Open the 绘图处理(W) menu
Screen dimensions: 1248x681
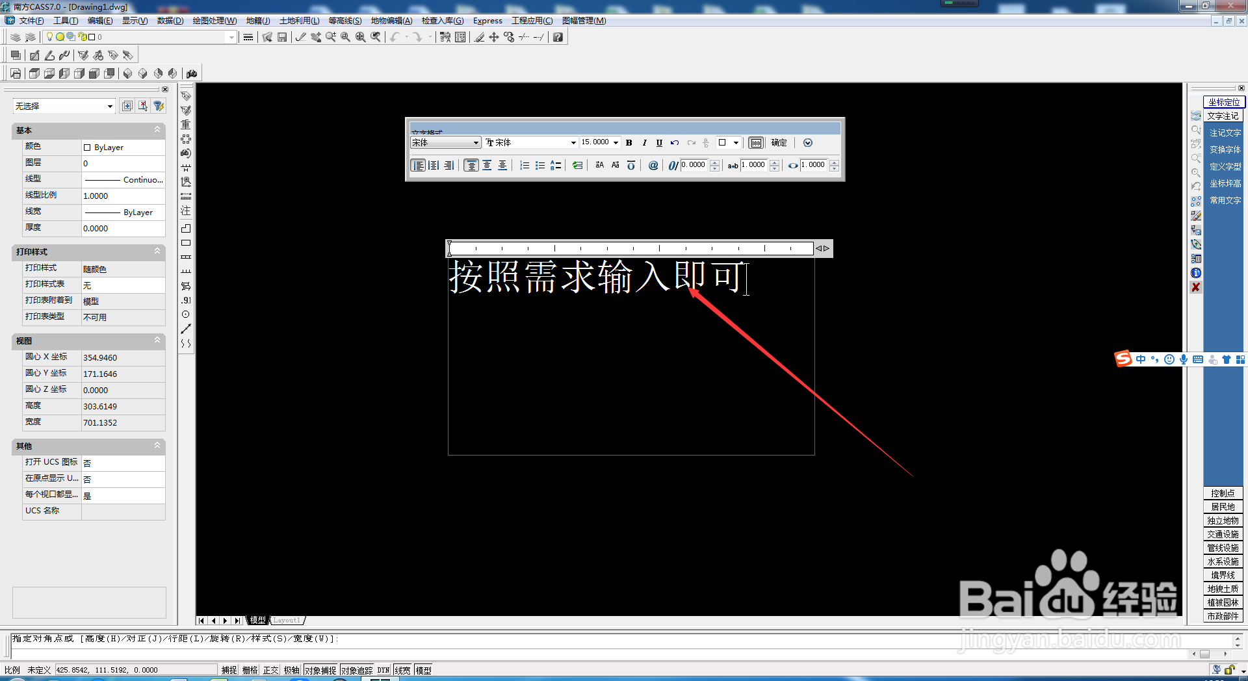click(214, 21)
